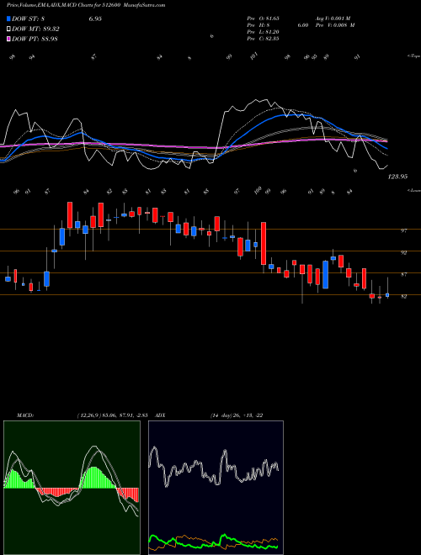Click the 'Avg V: 0.001 M' value
Viewport: 421px width, 555px height.
(333, 18)
